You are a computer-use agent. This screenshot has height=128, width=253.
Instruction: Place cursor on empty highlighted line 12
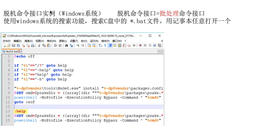[89, 107]
